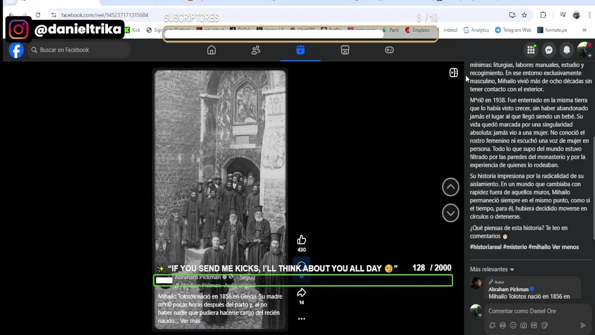
Task: Click the facebook.com/reel address bar URL
Action: click(x=105, y=15)
